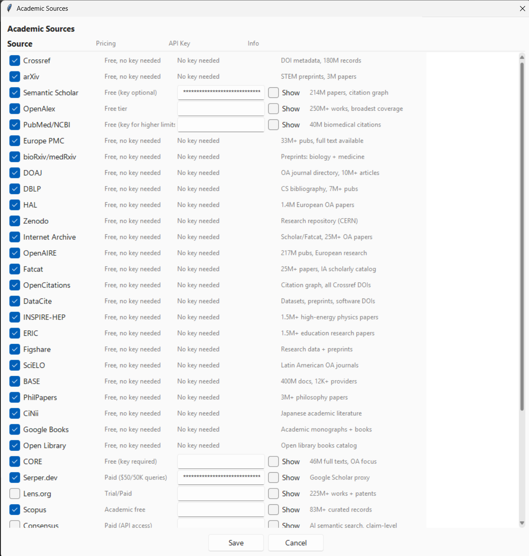This screenshot has width=529, height=556.
Task: Disable the Semantic Scholar source
Action: pos(15,93)
